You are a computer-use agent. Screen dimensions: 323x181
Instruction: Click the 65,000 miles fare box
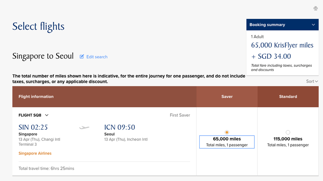(227, 142)
